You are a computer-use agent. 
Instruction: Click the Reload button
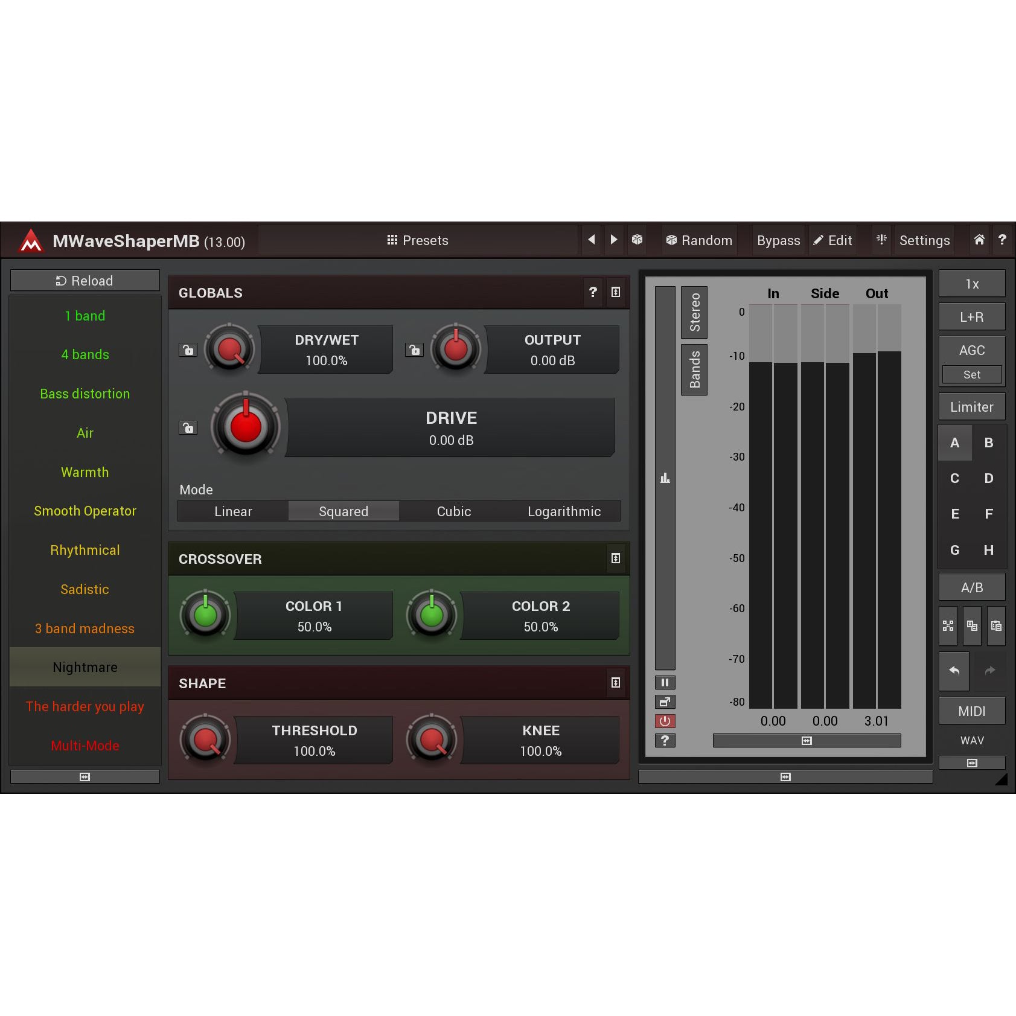click(85, 281)
